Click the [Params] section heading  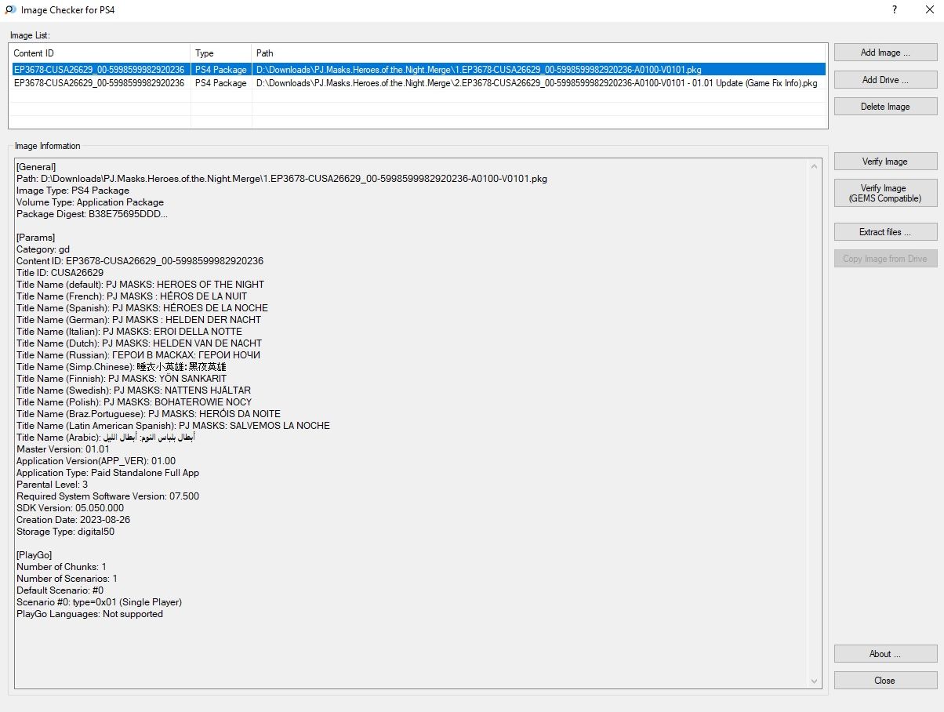[36, 238]
